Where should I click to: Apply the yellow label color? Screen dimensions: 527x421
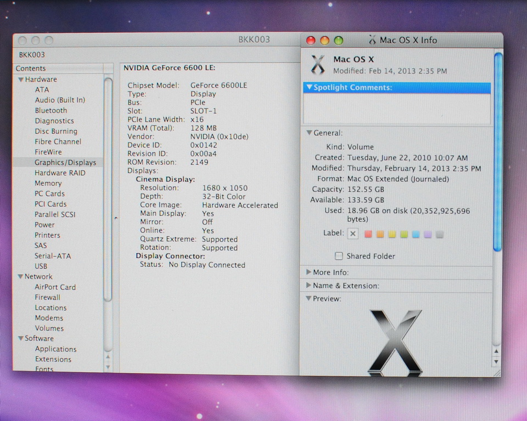click(x=392, y=234)
